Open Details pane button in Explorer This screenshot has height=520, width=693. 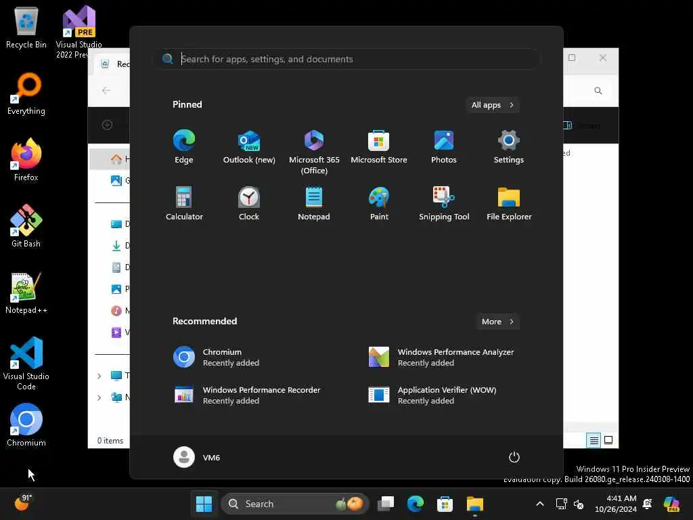click(581, 125)
